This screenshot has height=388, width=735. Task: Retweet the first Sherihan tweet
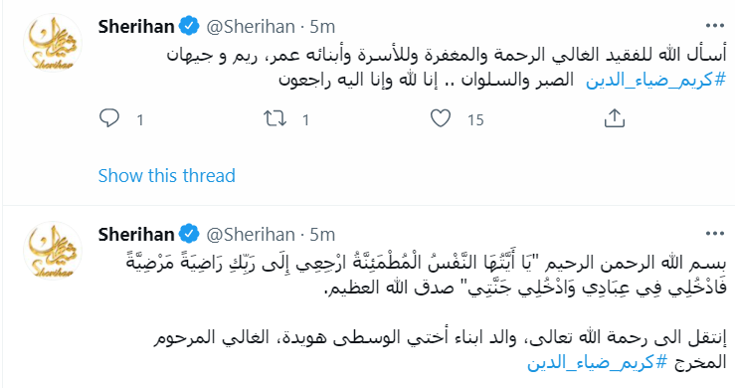click(x=275, y=118)
